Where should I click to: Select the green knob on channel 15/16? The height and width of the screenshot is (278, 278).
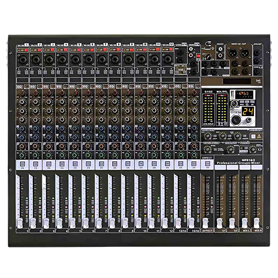[x=194, y=155]
